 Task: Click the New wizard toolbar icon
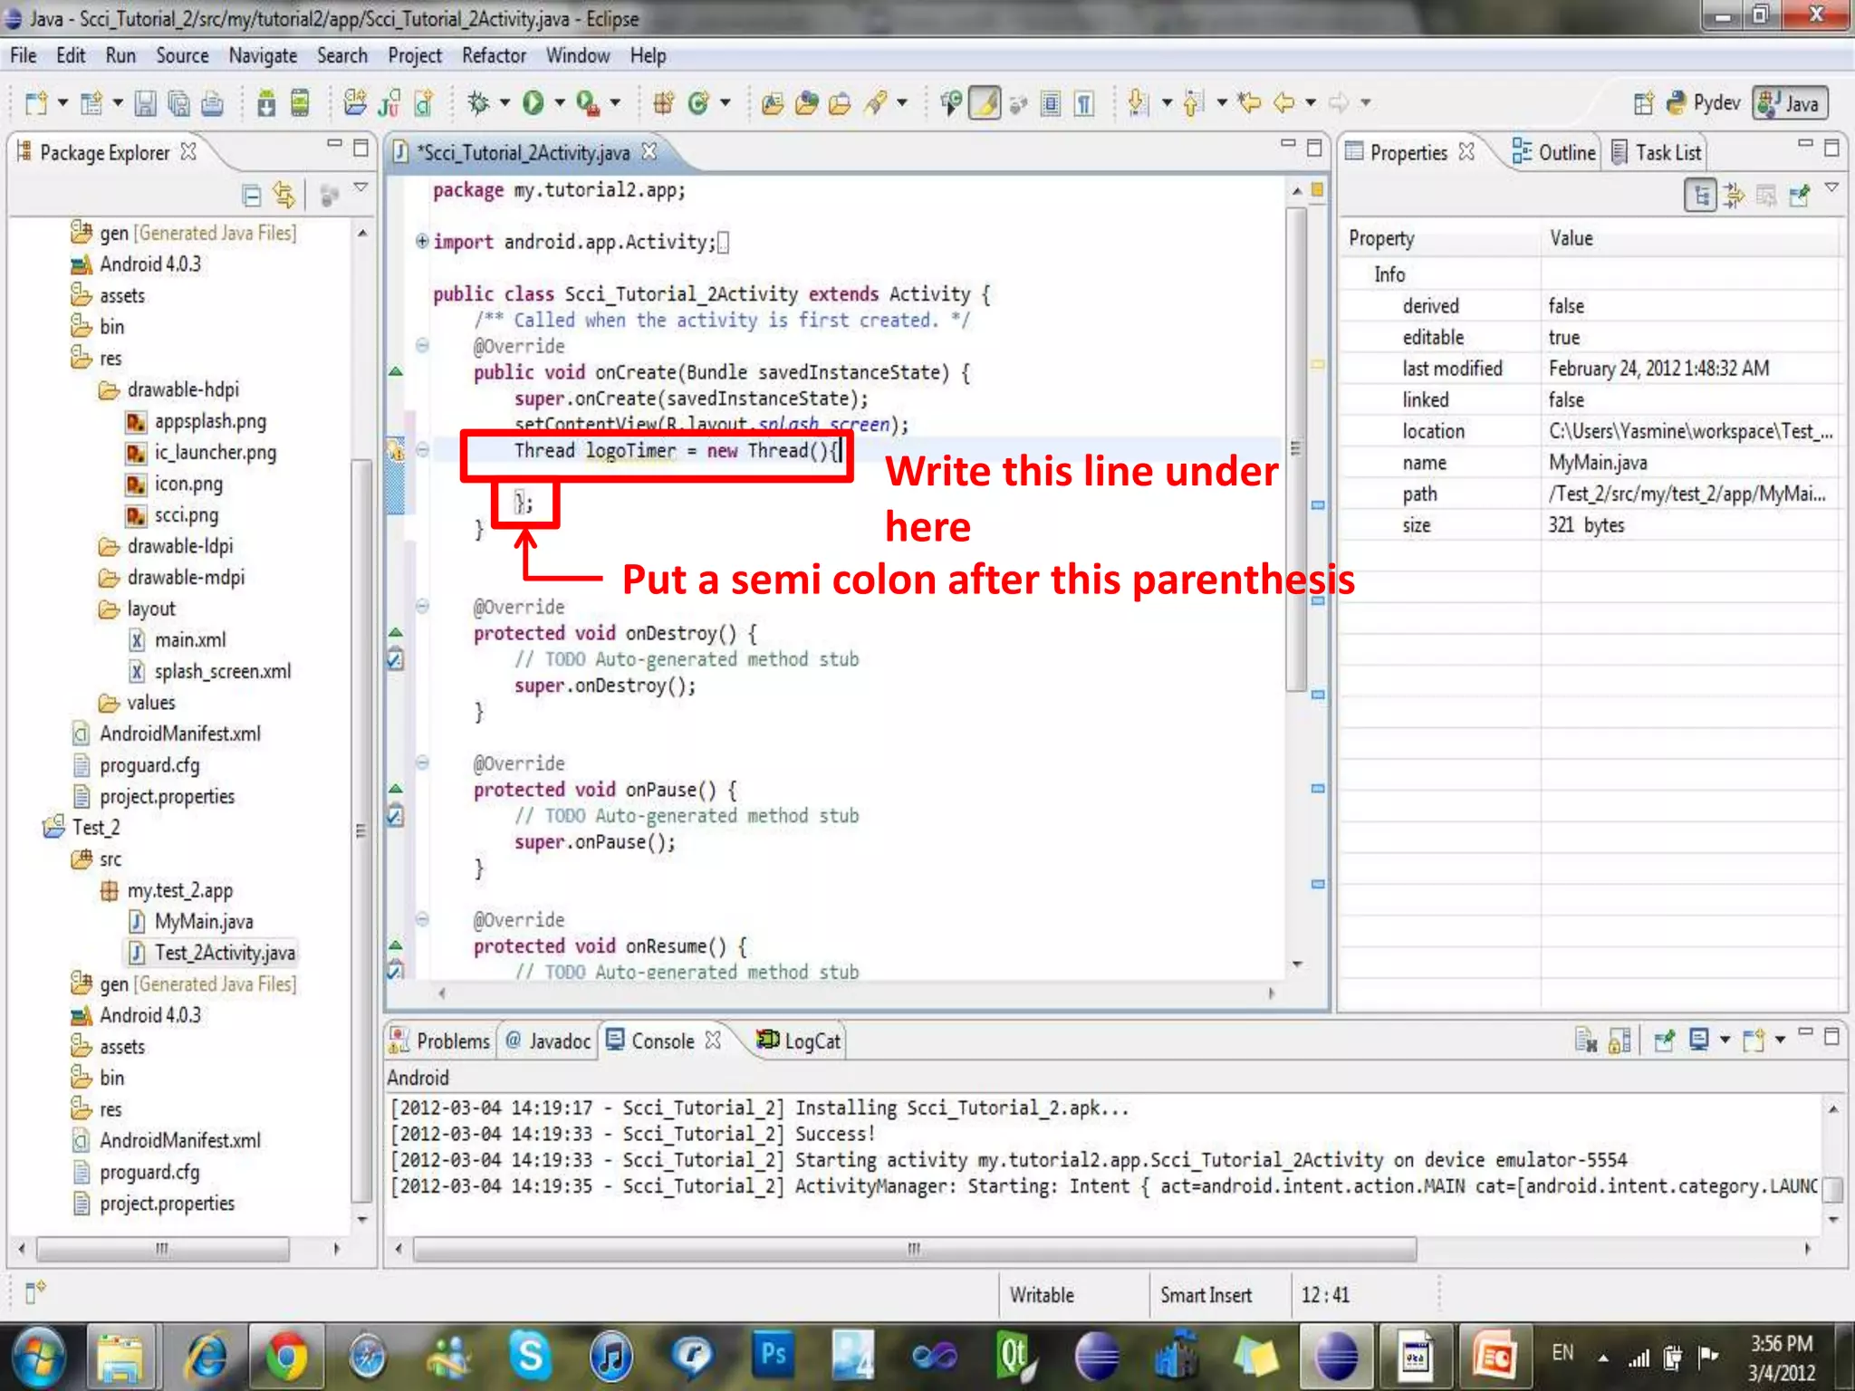tap(36, 103)
